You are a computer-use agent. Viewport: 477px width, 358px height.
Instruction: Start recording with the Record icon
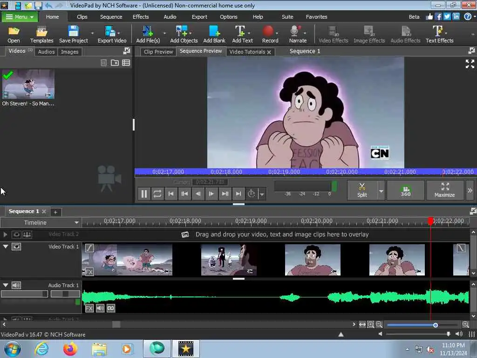[270, 34]
